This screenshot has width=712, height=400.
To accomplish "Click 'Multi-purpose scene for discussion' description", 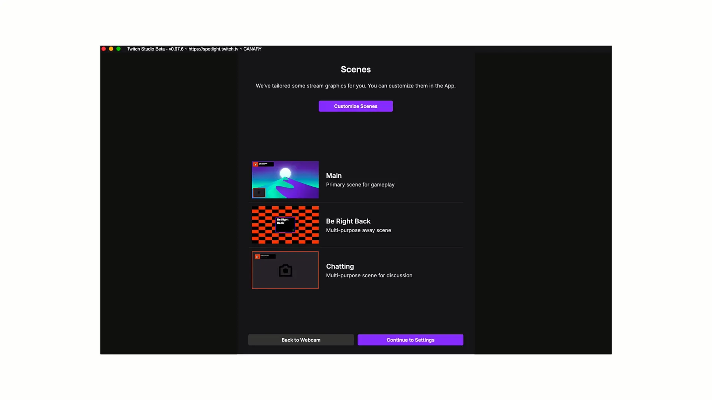I will pyautogui.click(x=369, y=276).
